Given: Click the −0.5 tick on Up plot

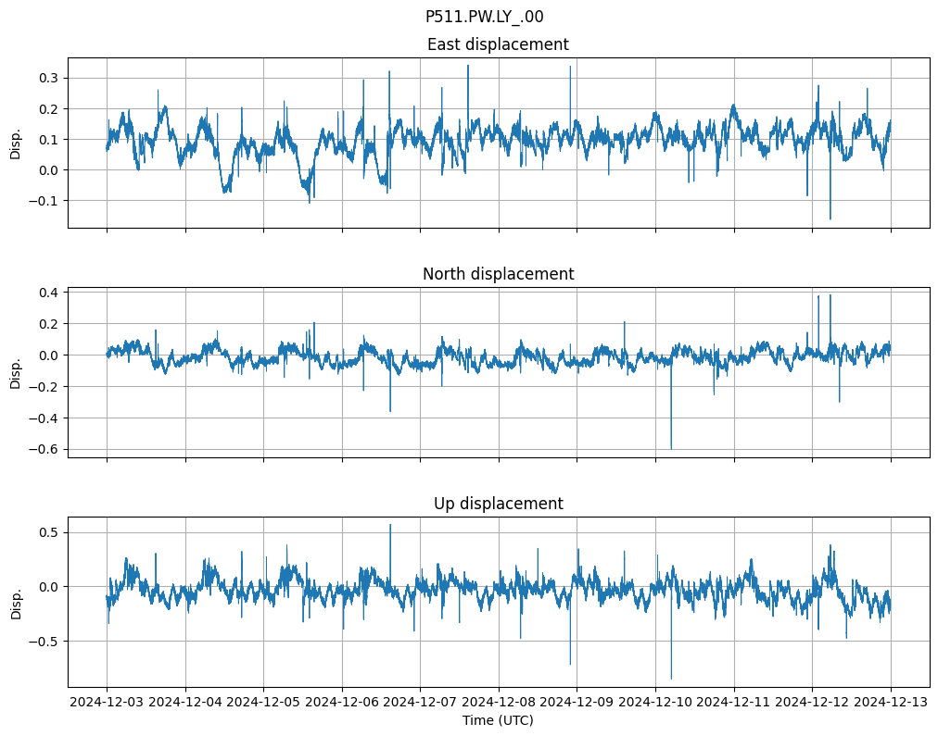Looking at the screenshot, I should coord(44,641).
